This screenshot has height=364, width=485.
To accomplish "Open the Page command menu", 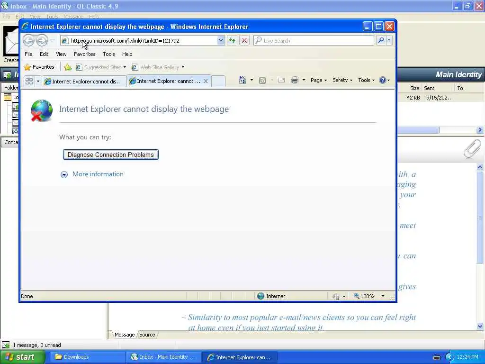I will pos(319,80).
